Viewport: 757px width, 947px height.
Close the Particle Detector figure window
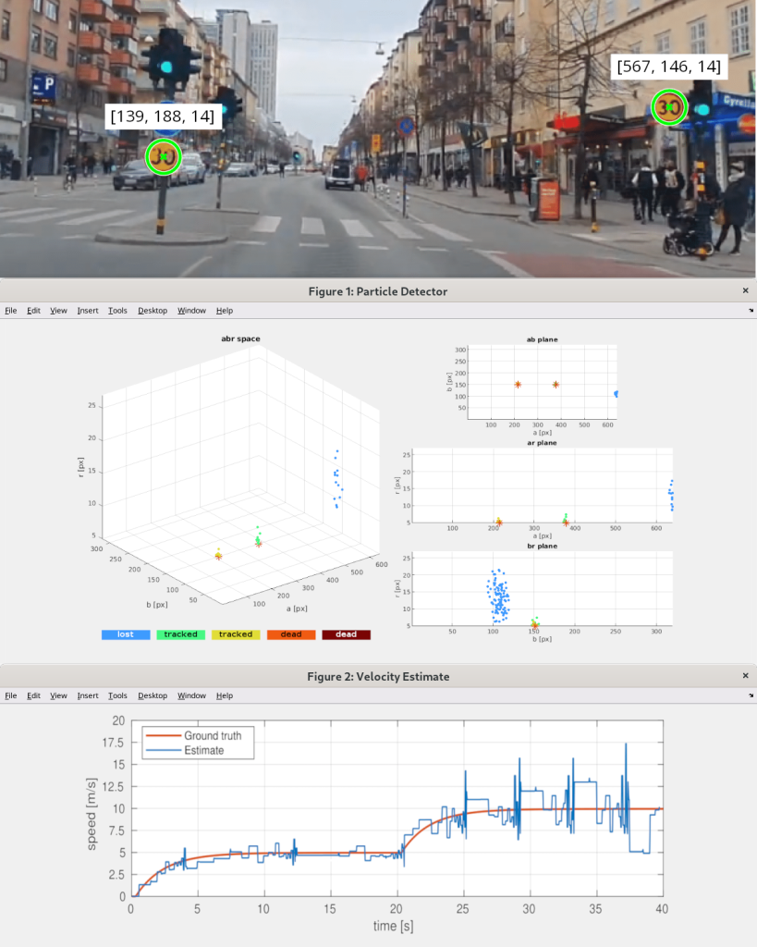point(745,290)
